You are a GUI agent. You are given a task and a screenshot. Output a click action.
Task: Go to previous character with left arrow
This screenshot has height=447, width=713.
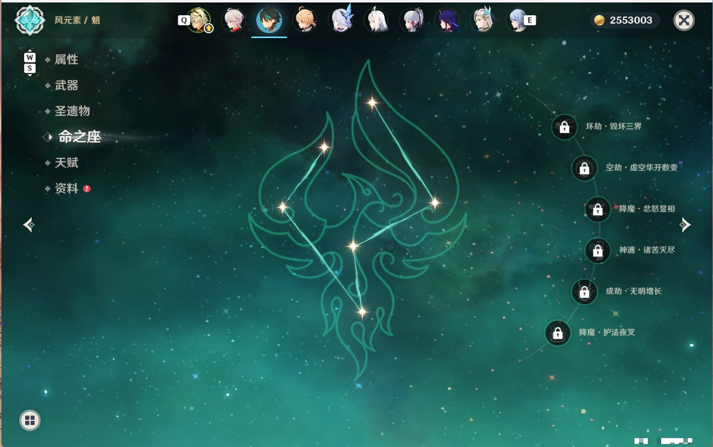click(x=29, y=225)
